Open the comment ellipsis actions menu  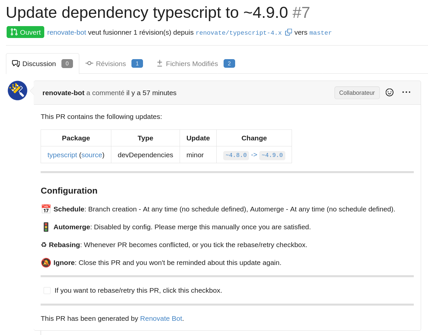coord(406,92)
